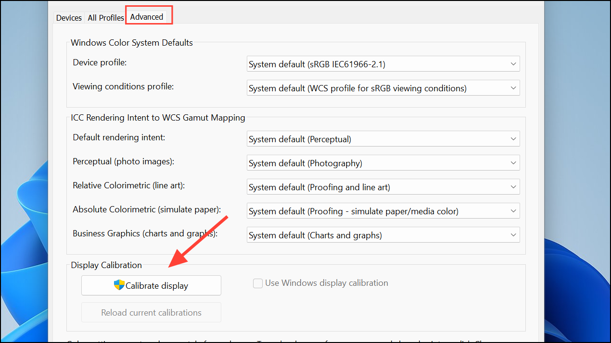Toggle Use Windows display calibration checkbox
The height and width of the screenshot is (343, 611).
258,283
